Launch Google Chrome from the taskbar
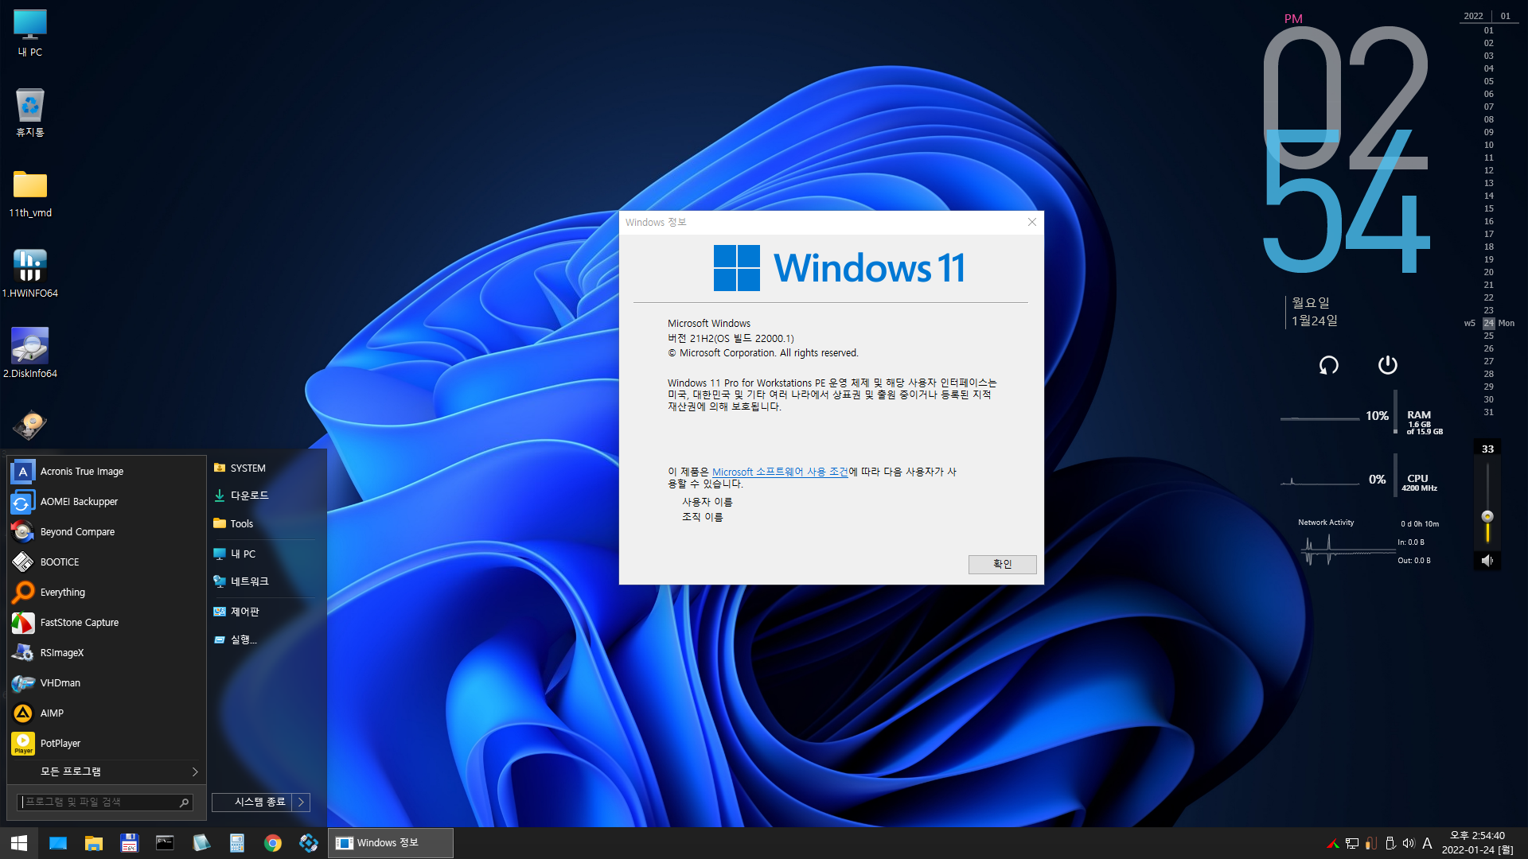The image size is (1528, 859). 273,843
